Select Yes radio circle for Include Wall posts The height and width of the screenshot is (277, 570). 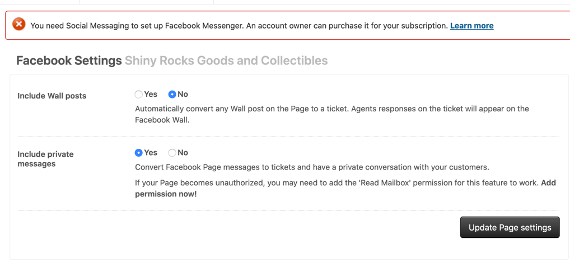[138, 95]
